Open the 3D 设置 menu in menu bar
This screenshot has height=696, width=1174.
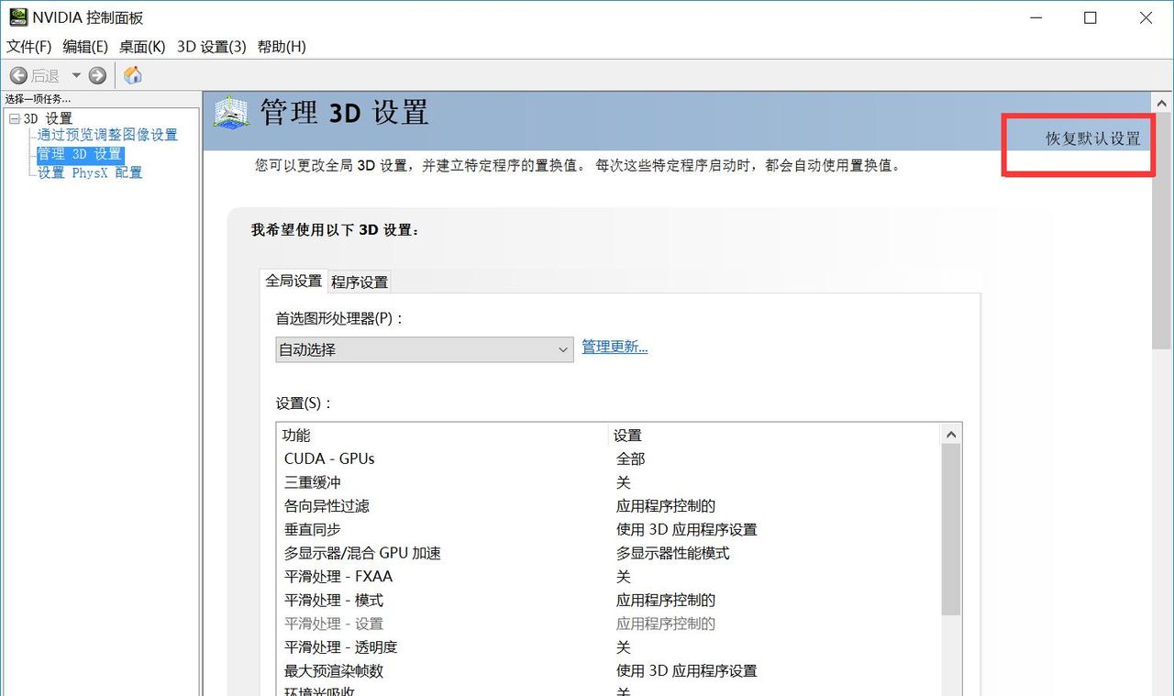click(212, 47)
